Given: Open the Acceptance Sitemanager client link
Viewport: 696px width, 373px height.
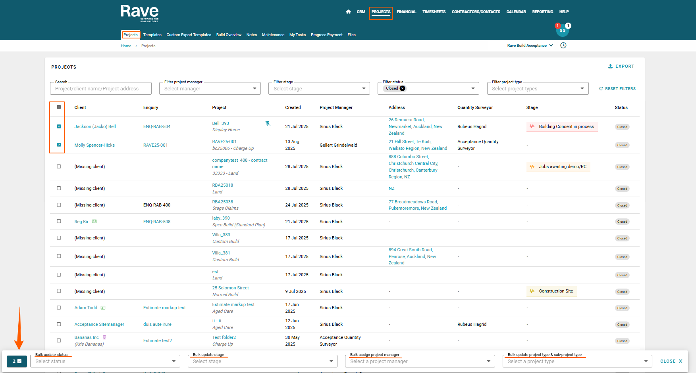Looking at the screenshot, I should tap(99, 324).
